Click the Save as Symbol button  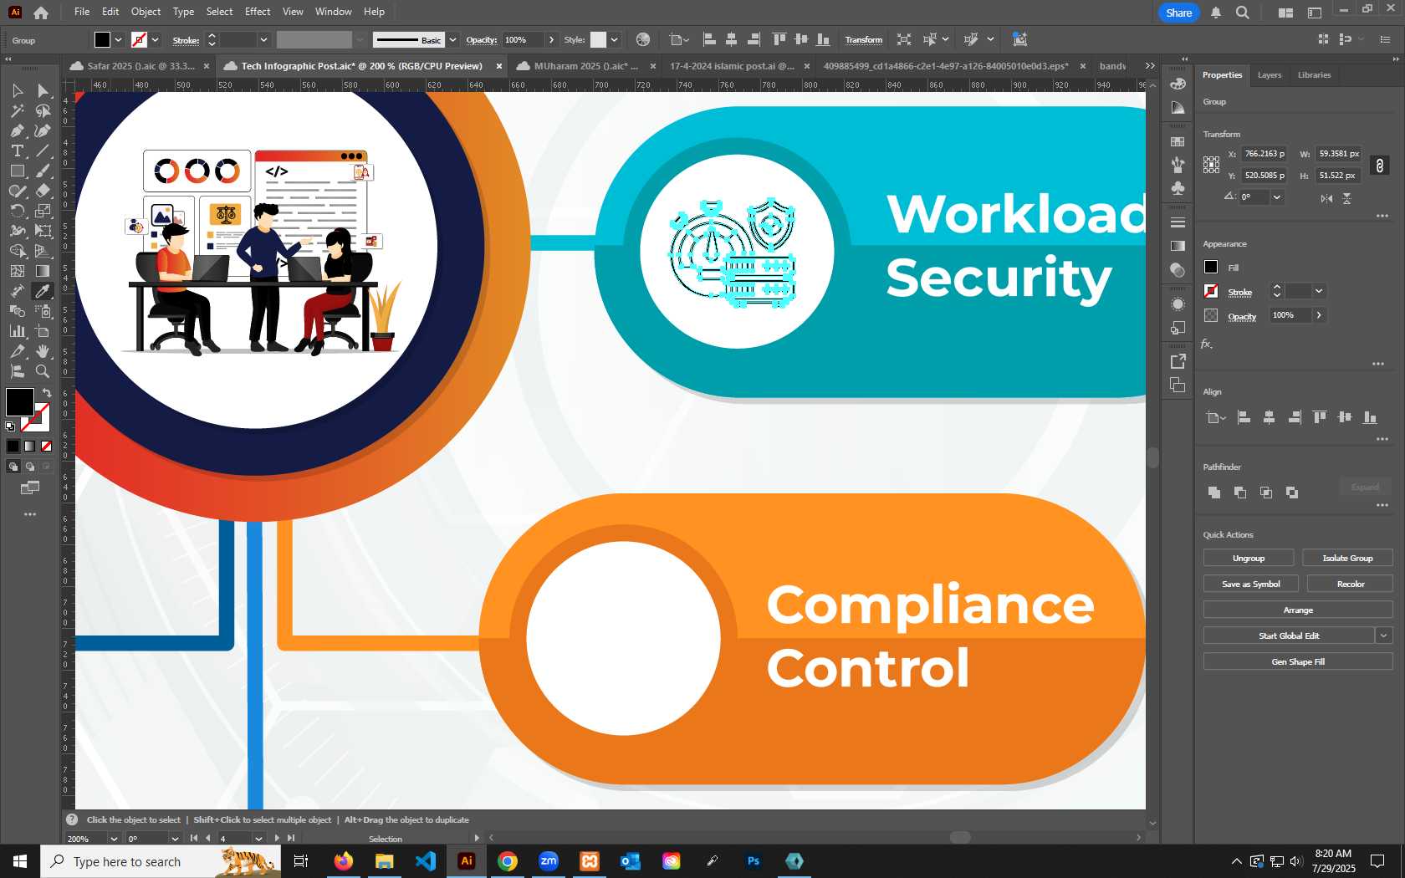[x=1250, y=584]
